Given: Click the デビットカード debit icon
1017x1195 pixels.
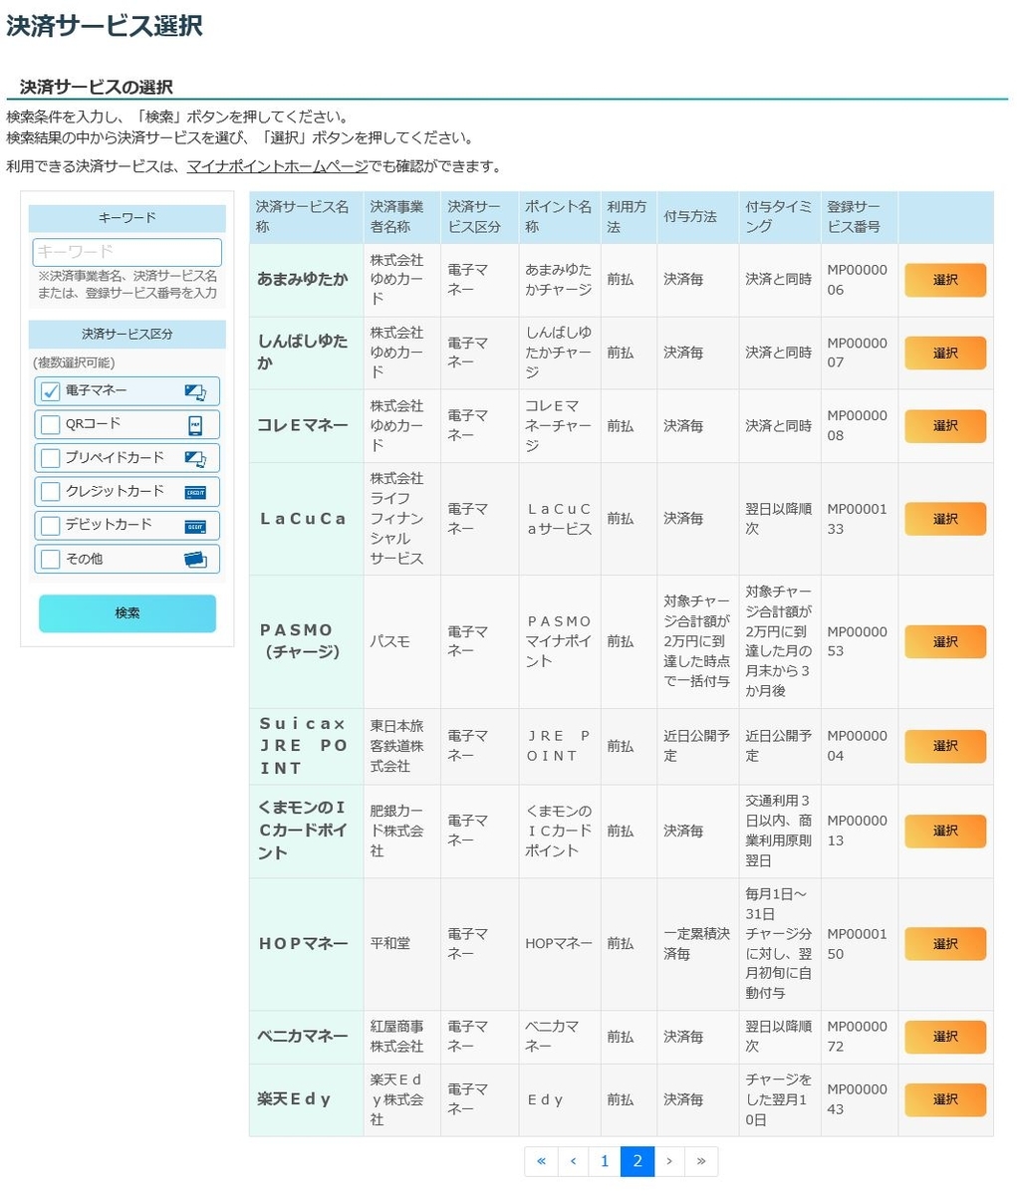Looking at the screenshot, I should (x=195, y=526).
